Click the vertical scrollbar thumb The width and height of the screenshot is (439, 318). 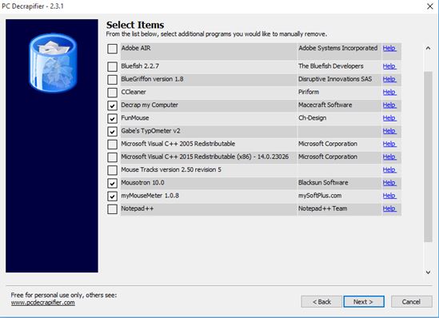pyautogui.click(x=428, y=157)
